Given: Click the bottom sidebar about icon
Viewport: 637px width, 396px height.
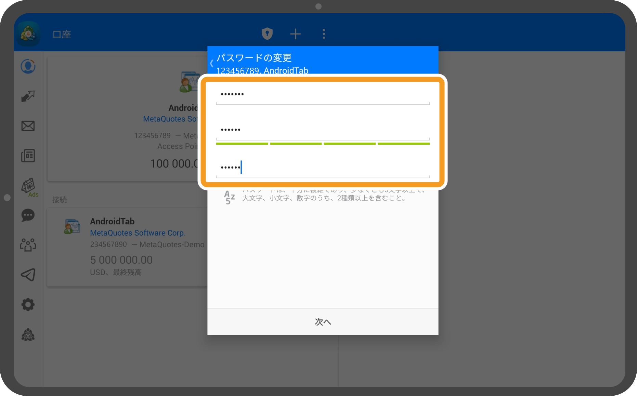Looking at the screenshot, I should pyautogui.click(x=28, y=334).
